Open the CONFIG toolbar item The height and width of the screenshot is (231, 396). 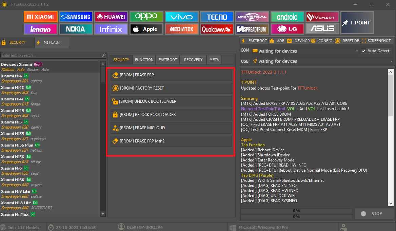[321, 41]
